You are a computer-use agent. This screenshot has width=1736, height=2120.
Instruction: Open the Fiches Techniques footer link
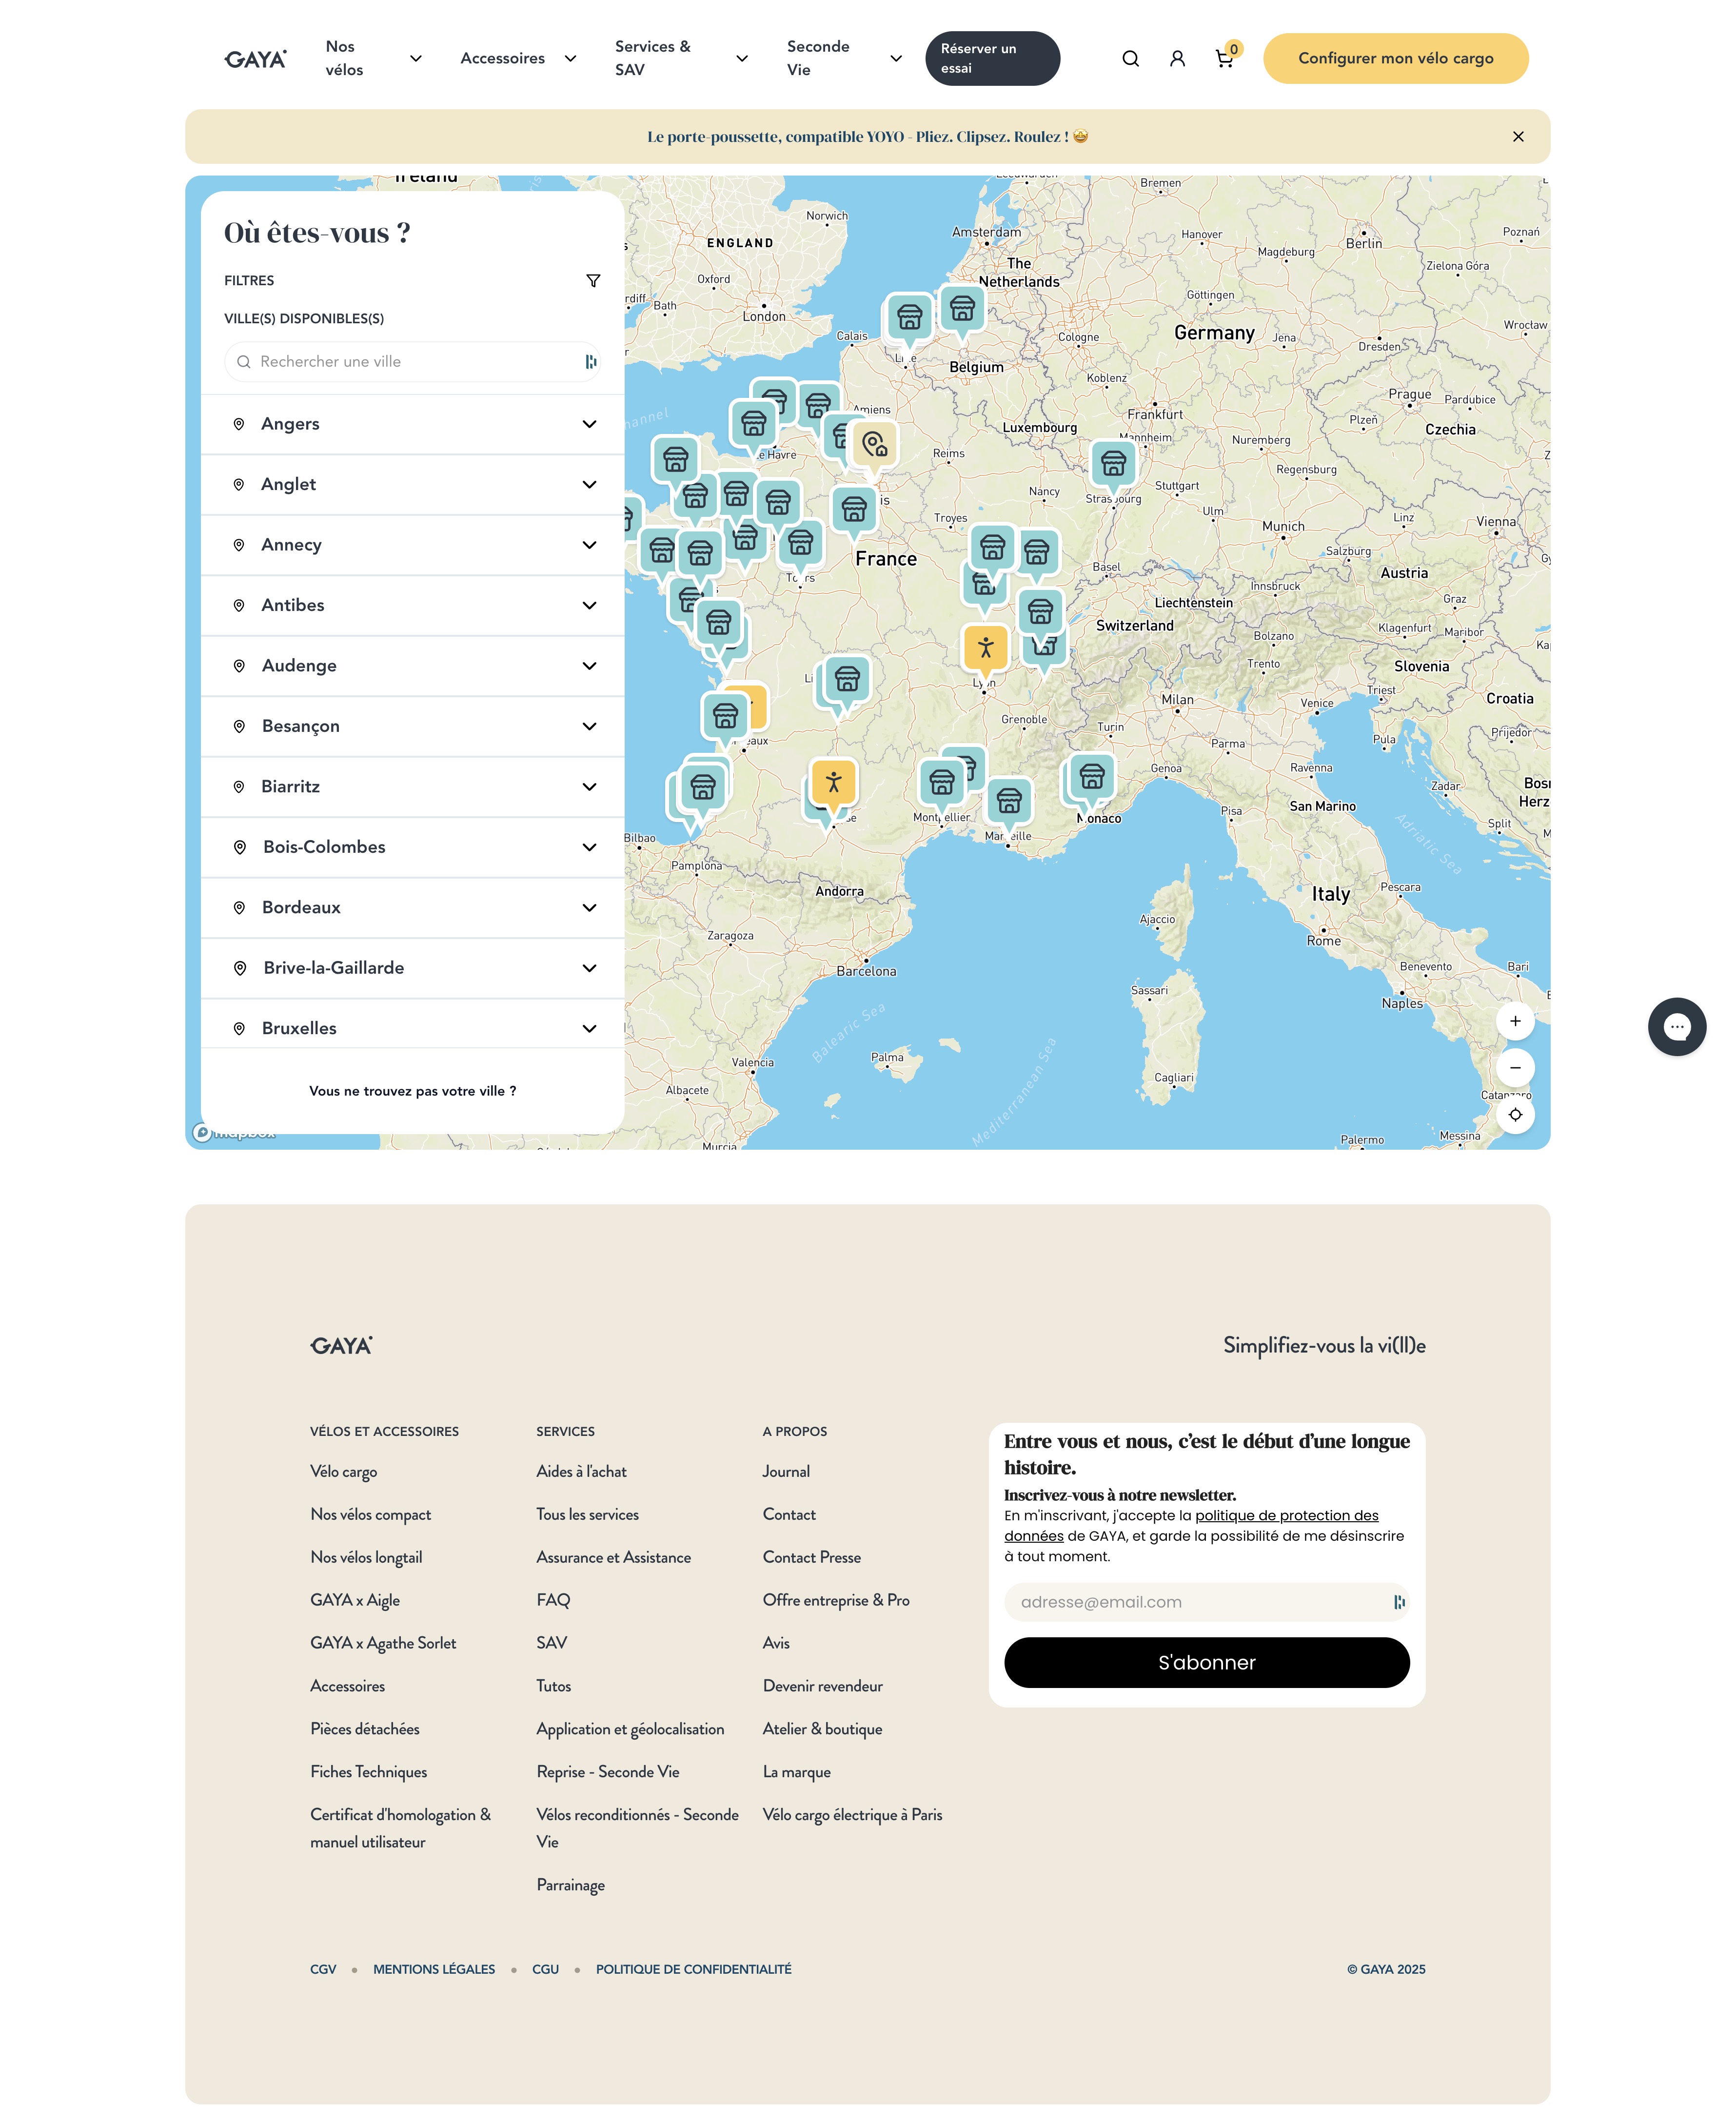tap(368, 1772)
